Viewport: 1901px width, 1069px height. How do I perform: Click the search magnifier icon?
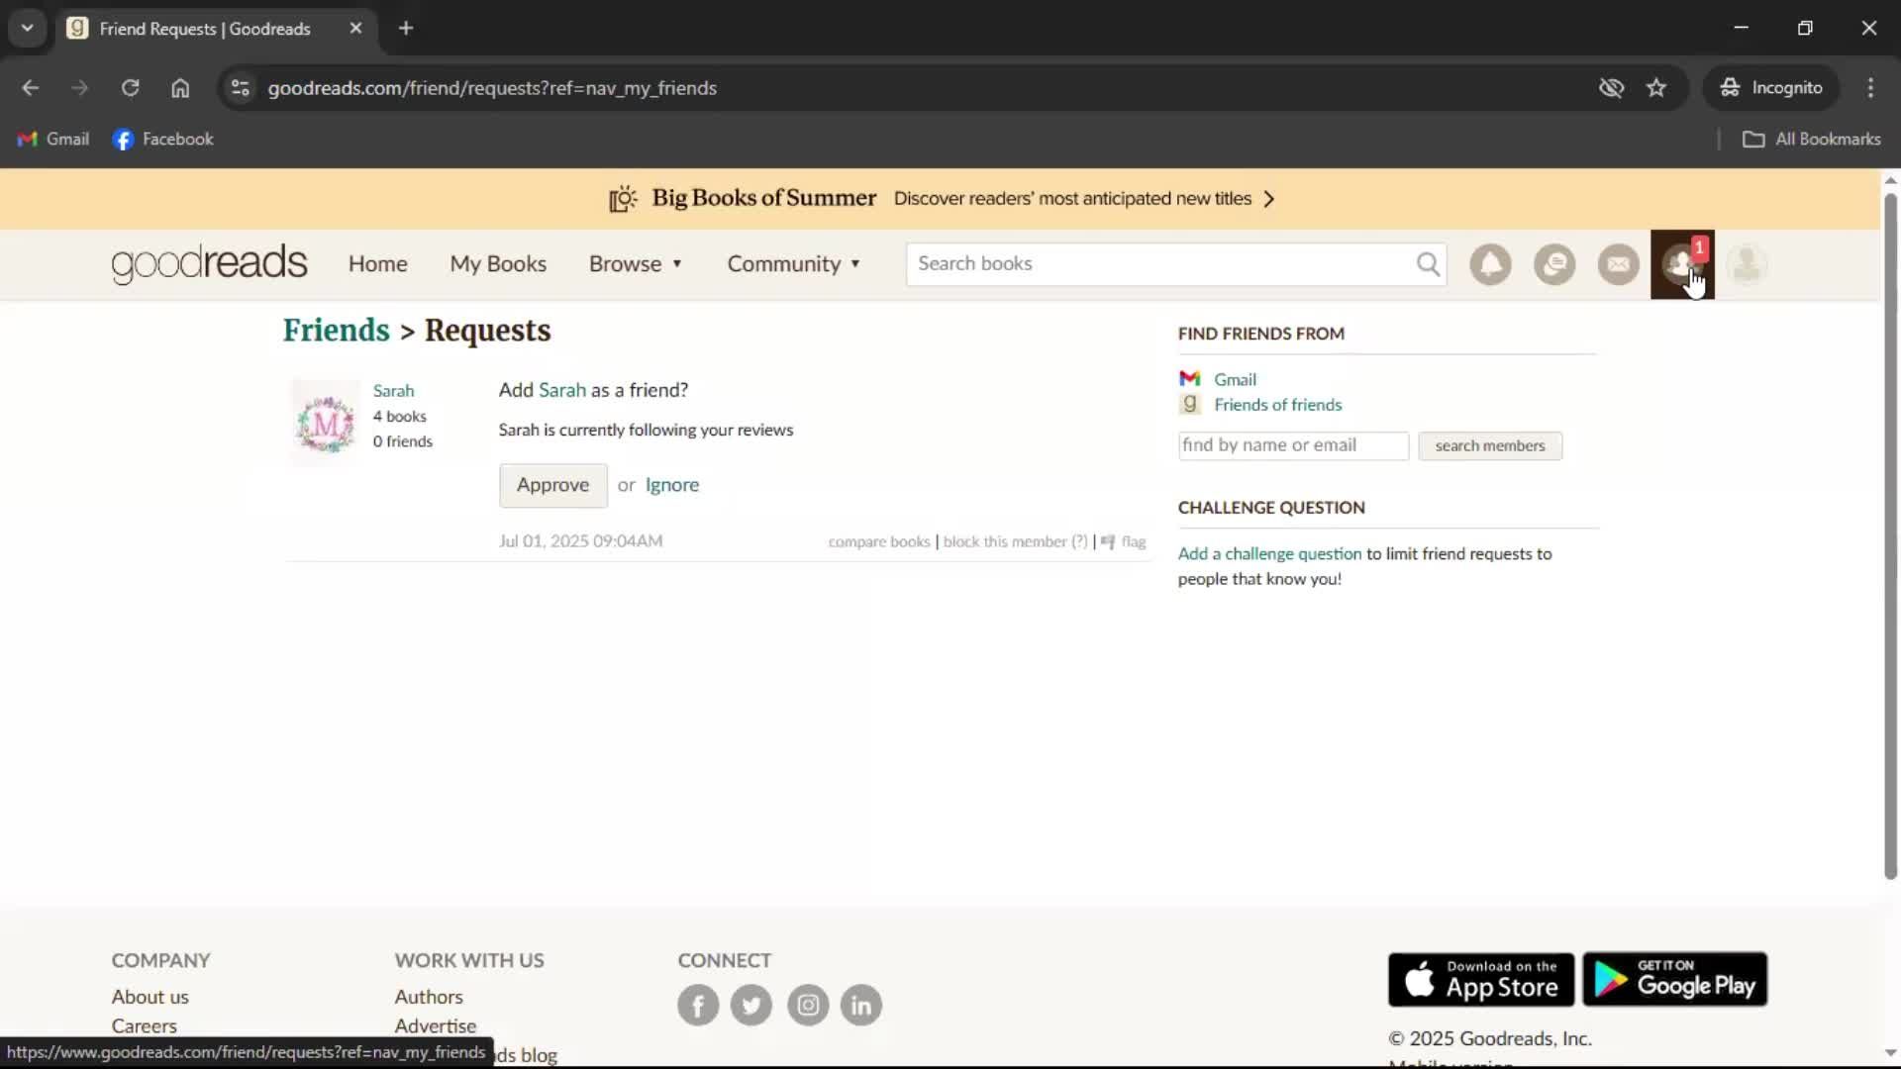click(1428, 264)
